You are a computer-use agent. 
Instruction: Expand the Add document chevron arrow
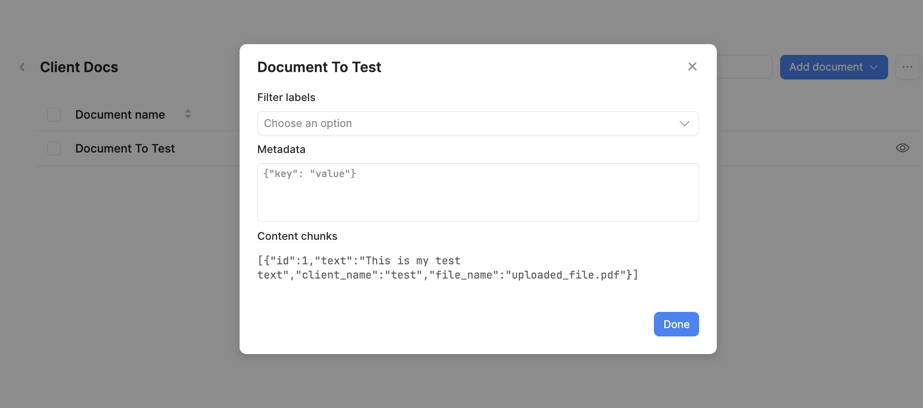(874, 67)
